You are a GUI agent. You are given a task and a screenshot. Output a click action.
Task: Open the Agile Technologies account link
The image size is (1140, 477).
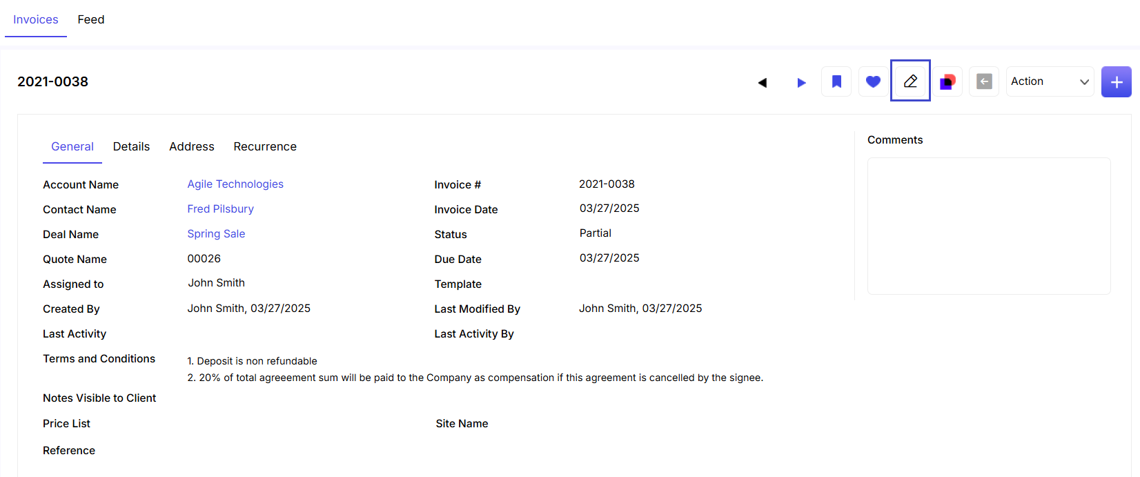[x=235, y=184]
